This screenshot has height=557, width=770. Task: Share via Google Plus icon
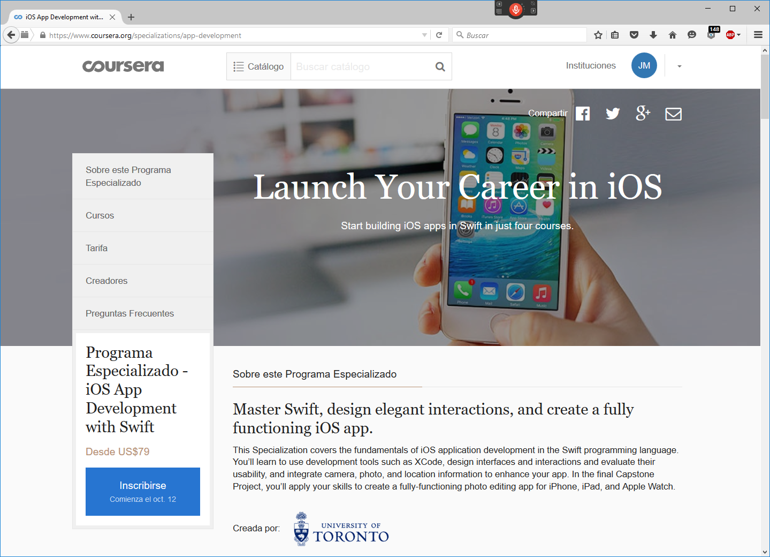[x=643, y=113]
